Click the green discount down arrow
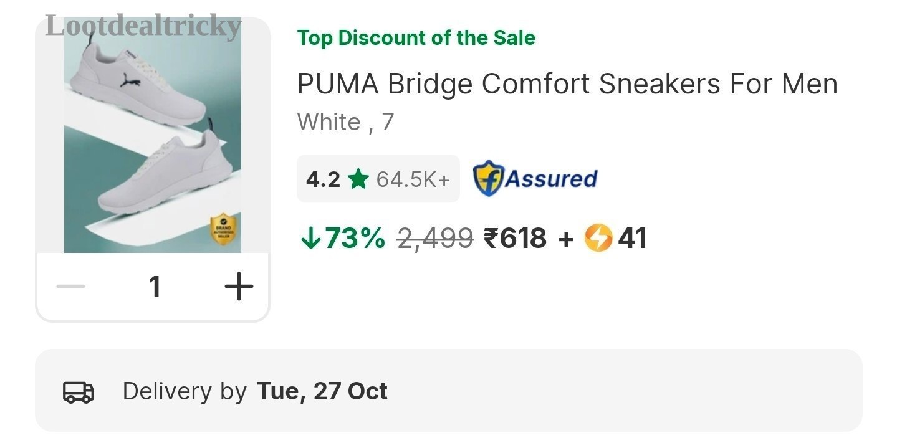 (x=310, y=238)
